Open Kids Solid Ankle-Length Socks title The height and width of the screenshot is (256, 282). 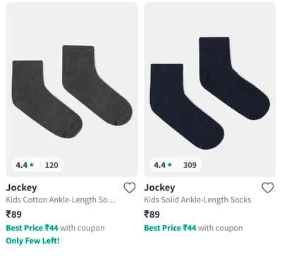[x=197, y=200]
